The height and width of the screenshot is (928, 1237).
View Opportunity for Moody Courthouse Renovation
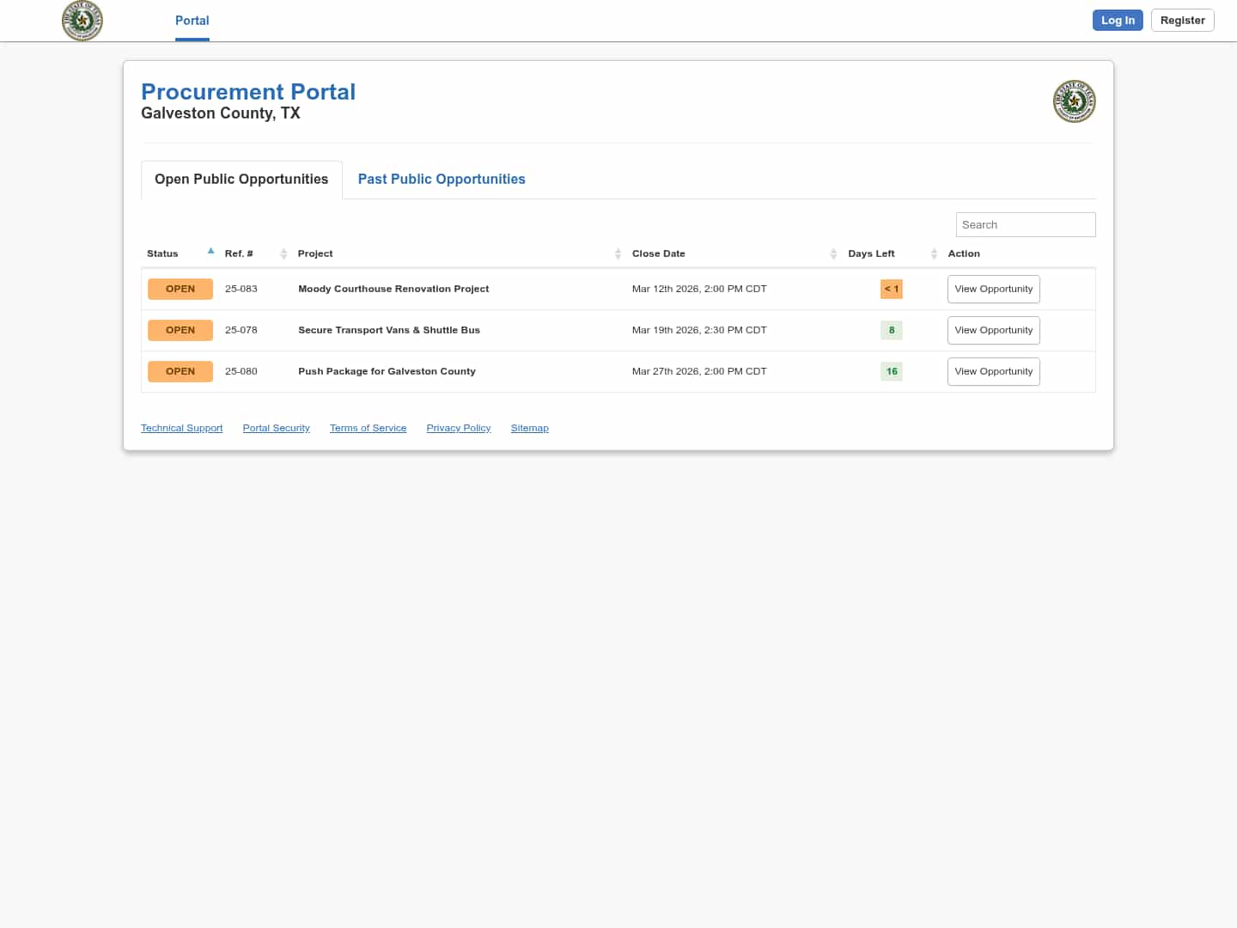(x=993, y=289)
